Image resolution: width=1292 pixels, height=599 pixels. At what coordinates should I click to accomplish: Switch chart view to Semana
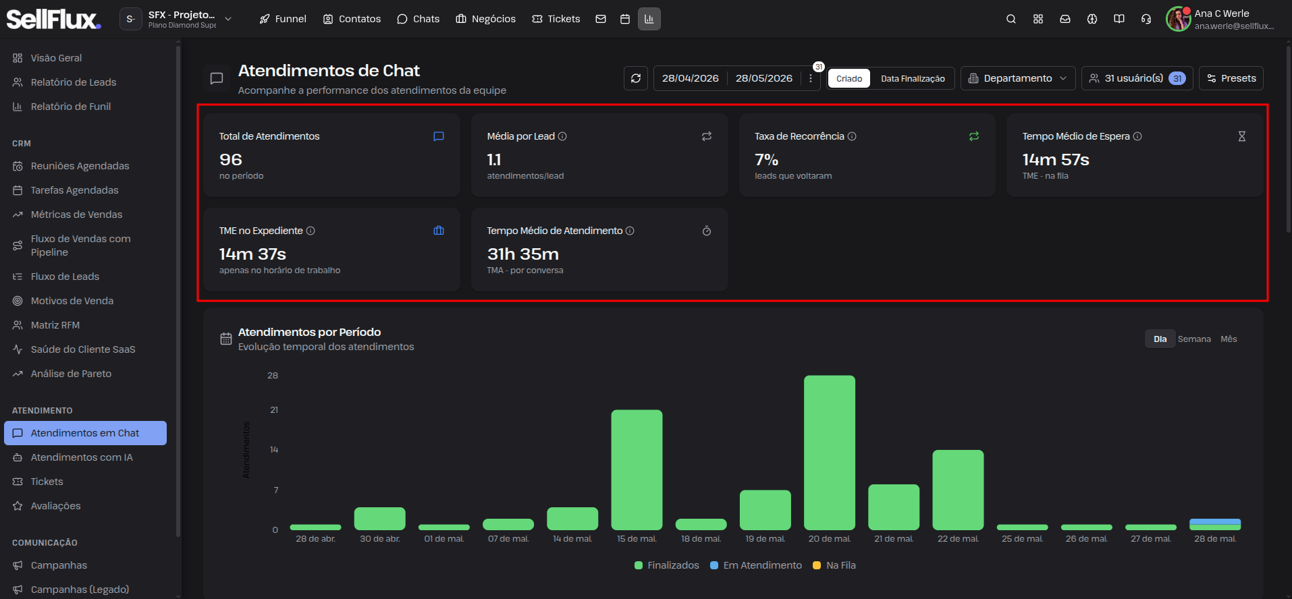tap(1194, 339)
